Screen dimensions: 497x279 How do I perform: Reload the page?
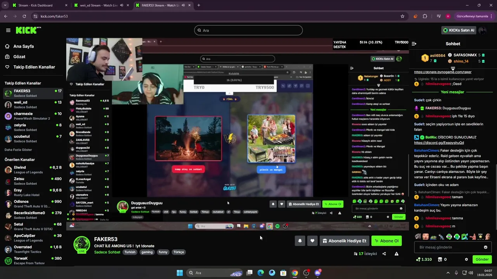(x=24, y=16)
